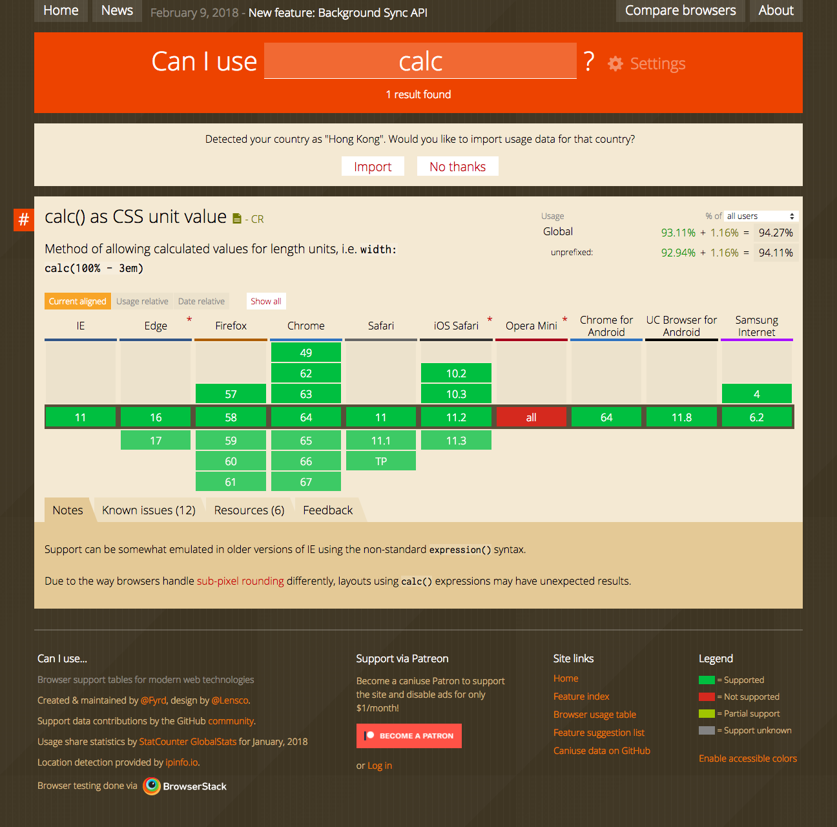Switch to Date relative view
This screenshot has width=837, height=827.
(x=201, y=301)
